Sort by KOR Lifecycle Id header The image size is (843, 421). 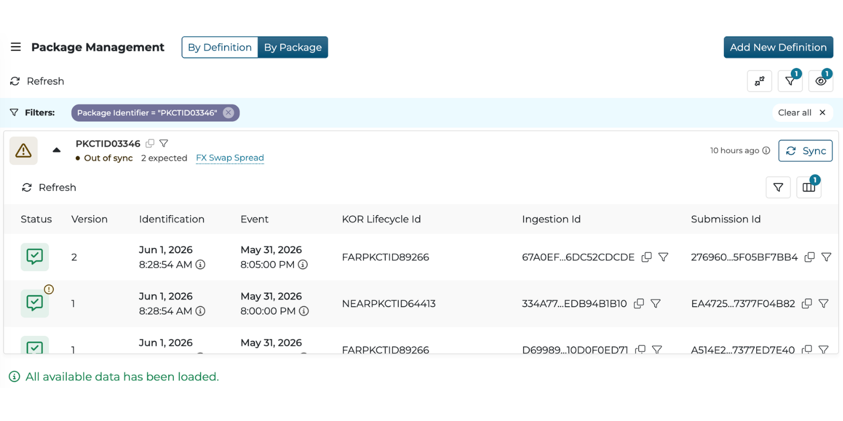coord(381,219)
